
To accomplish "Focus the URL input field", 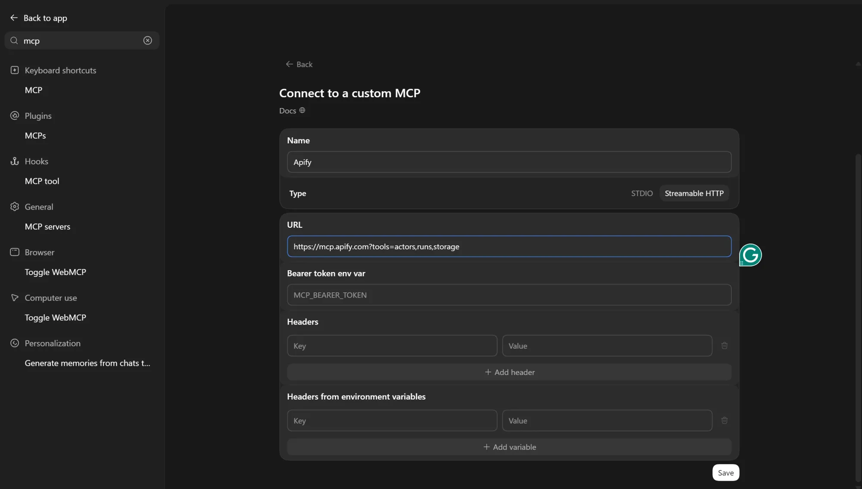I will (x=509, y=246).
